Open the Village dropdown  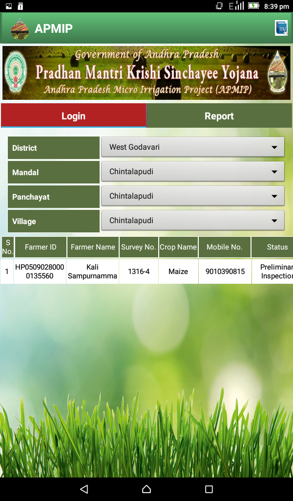[192, 221]
